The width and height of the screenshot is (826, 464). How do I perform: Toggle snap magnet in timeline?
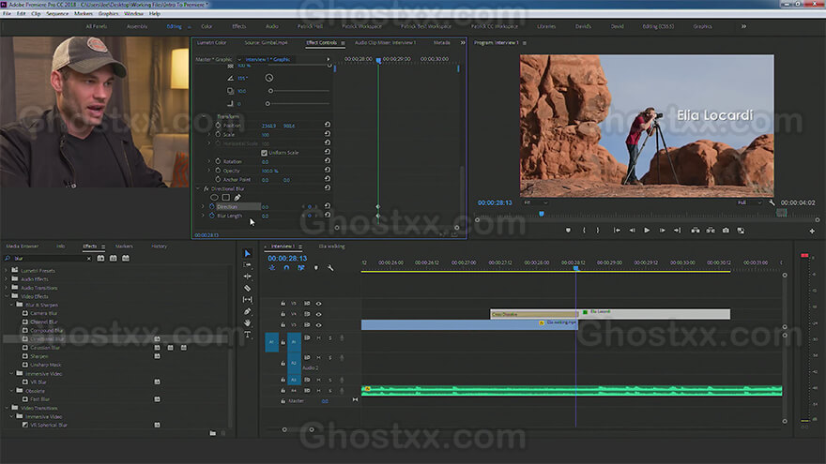tap(286, 268)
